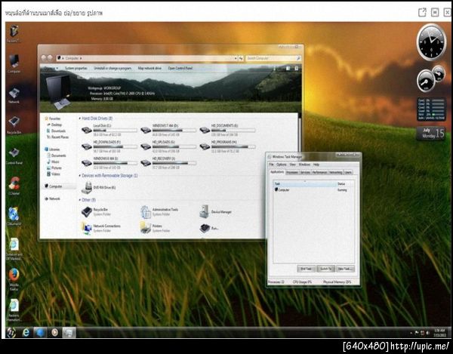Open the Computer desktop icon

click(x=14, y=61)
